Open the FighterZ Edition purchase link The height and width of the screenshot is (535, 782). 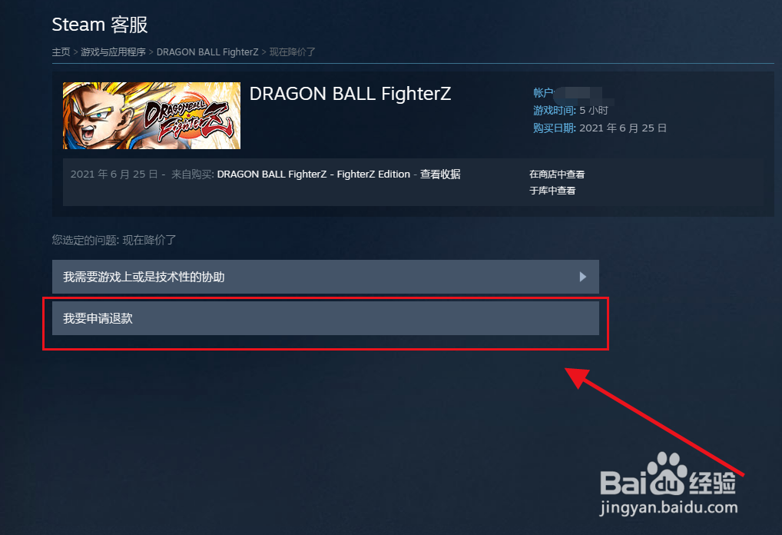(313, 174)
